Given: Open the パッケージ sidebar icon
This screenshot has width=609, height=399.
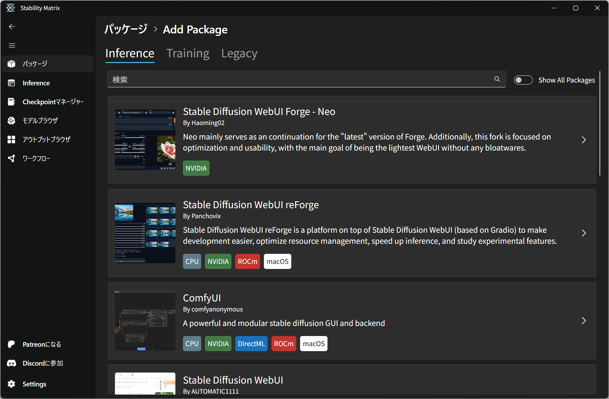Looking at the screenshot, I should tap(12, 64).
